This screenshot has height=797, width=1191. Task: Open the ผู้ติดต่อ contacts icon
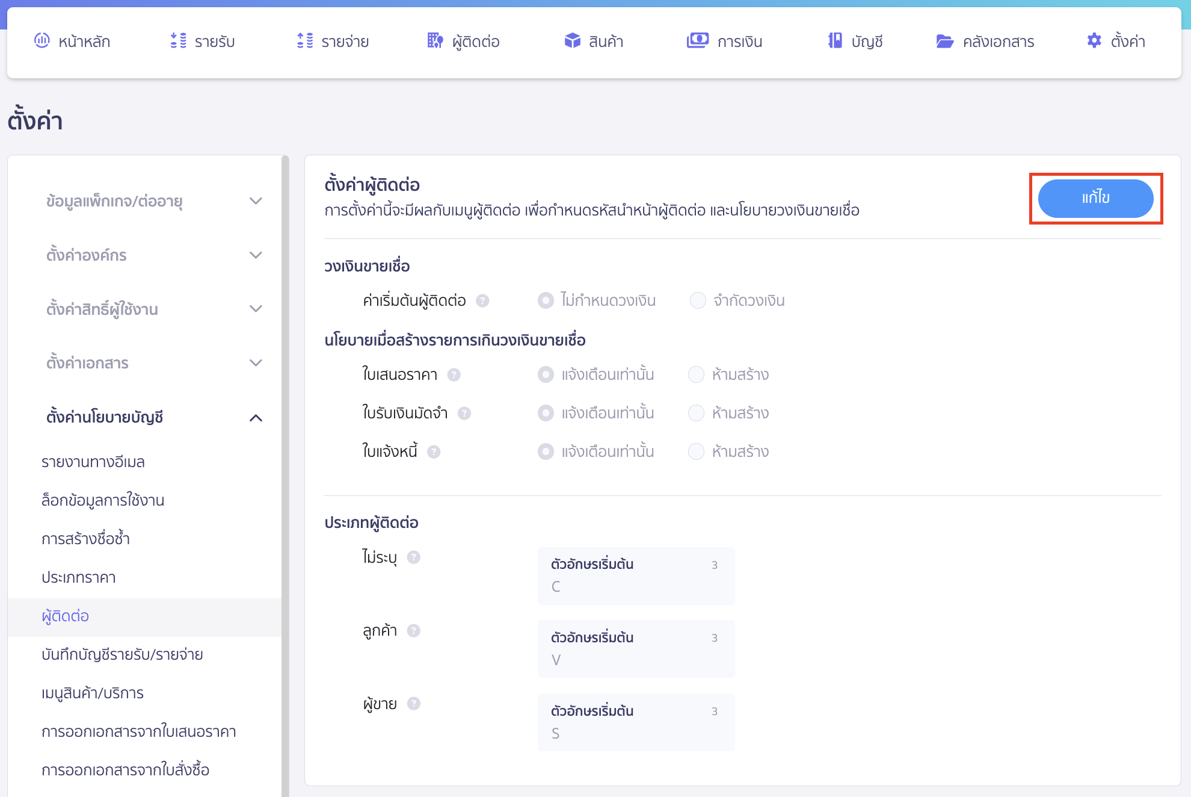[434, 41]
